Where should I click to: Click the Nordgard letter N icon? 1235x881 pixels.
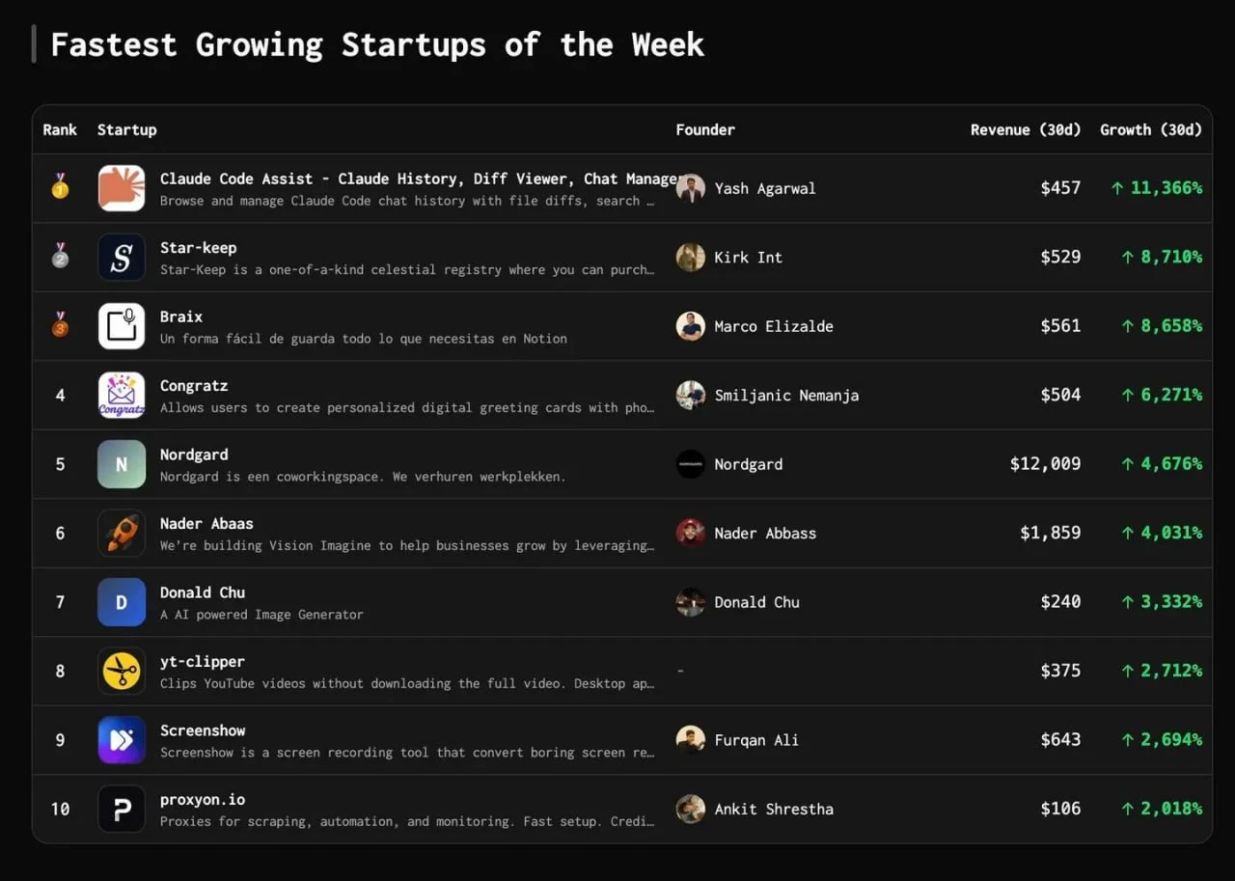(x=122, y=464)
